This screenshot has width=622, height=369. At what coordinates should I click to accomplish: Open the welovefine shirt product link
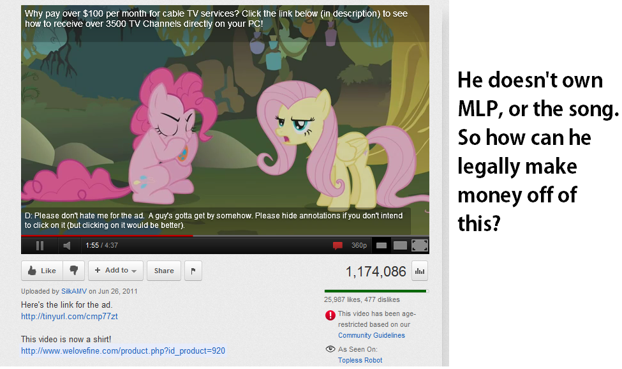(x=123, y=350)
